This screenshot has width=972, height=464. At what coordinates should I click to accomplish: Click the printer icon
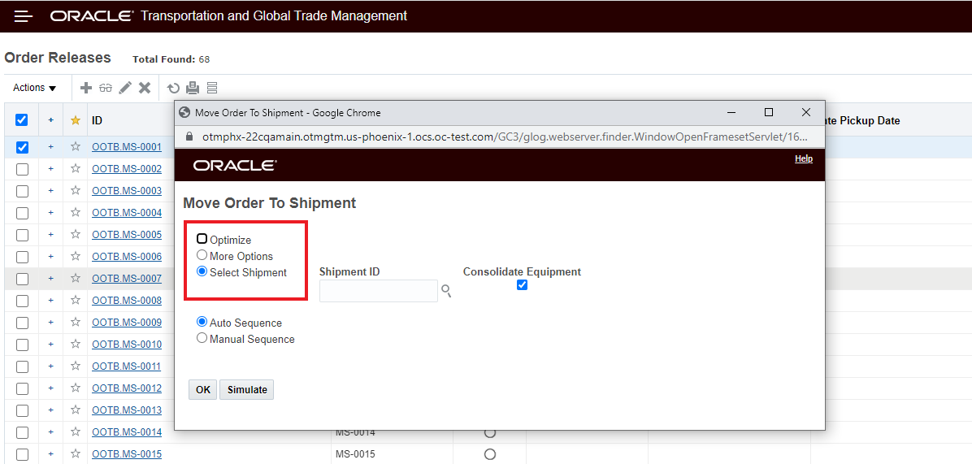click(193, 88)
